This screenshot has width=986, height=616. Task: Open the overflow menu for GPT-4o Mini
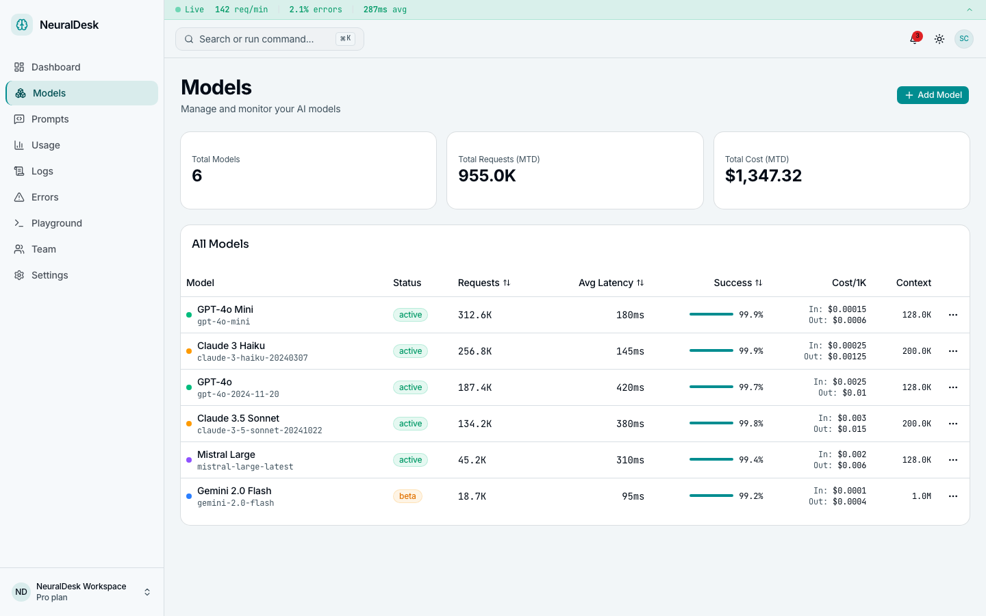point(953,315)
